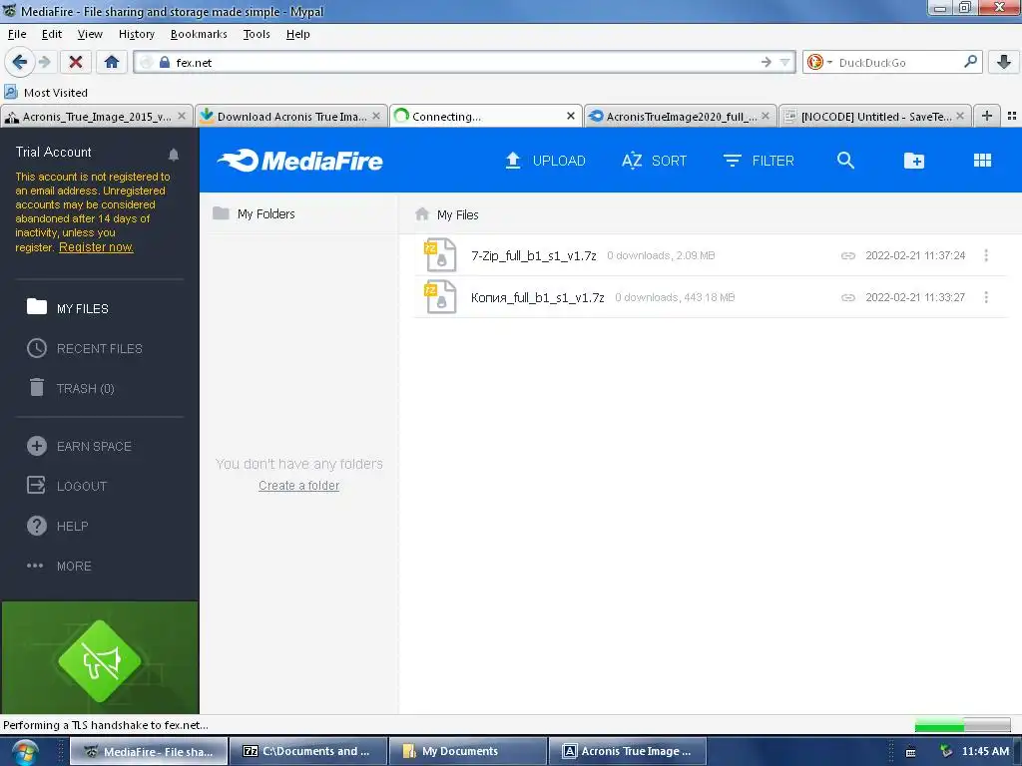Image resolution: width=1022 pixels, height=766 pixels.
Task: Open My Files in the sidebar
Action: click(x=67, y=308)
